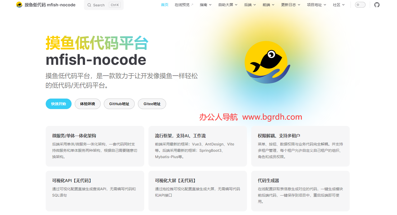Click the large fish hero image
Screen dimensions: 397x215
click(267, 62)
